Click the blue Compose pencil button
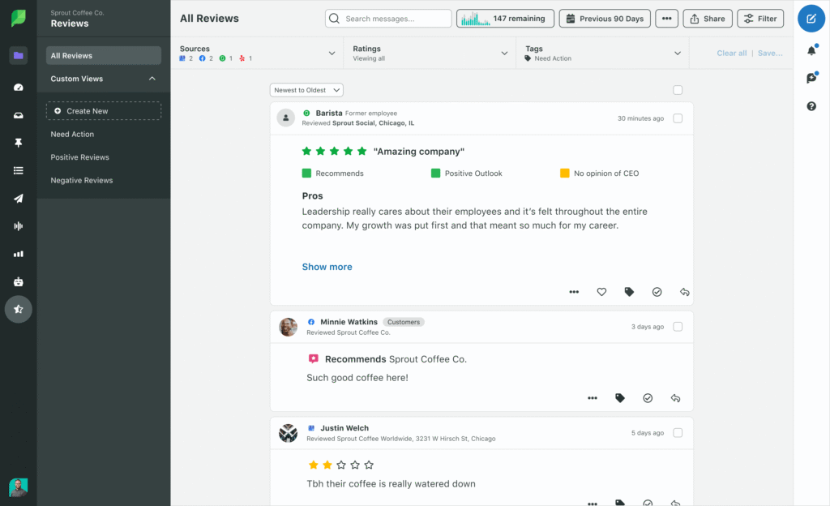Viewport: 830px width, 506px height. [x=811, y=19]
